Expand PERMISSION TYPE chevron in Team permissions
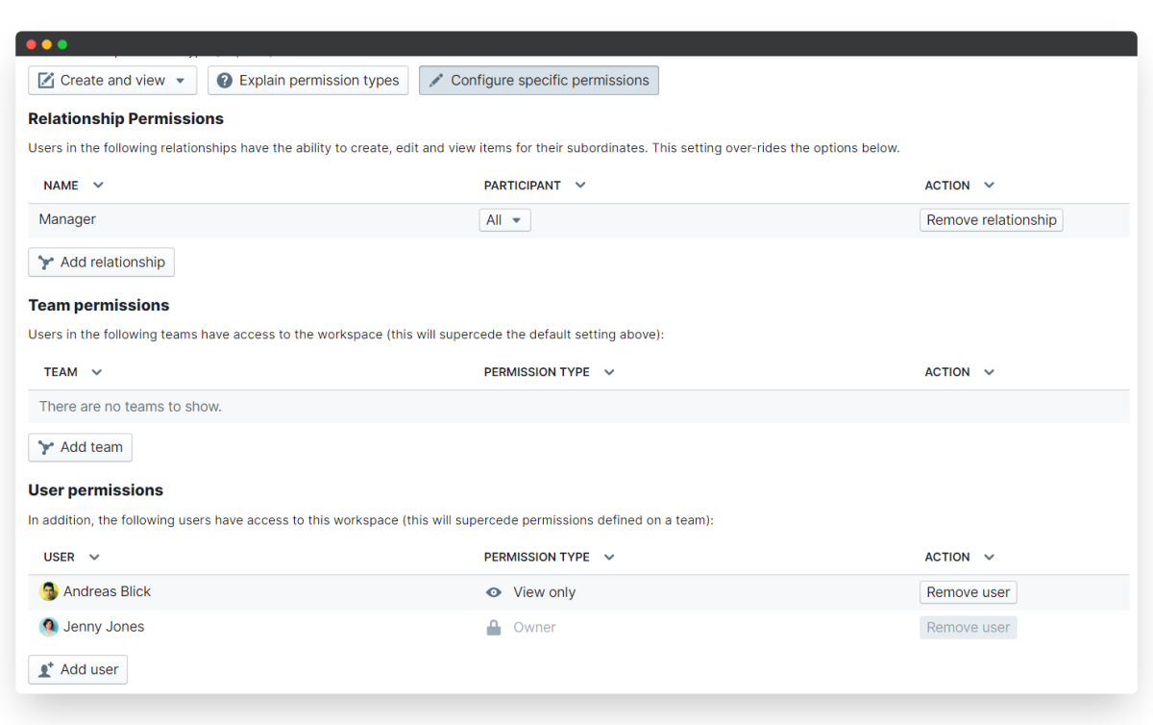Screen dimensions: 1153x725 point(609,372)
